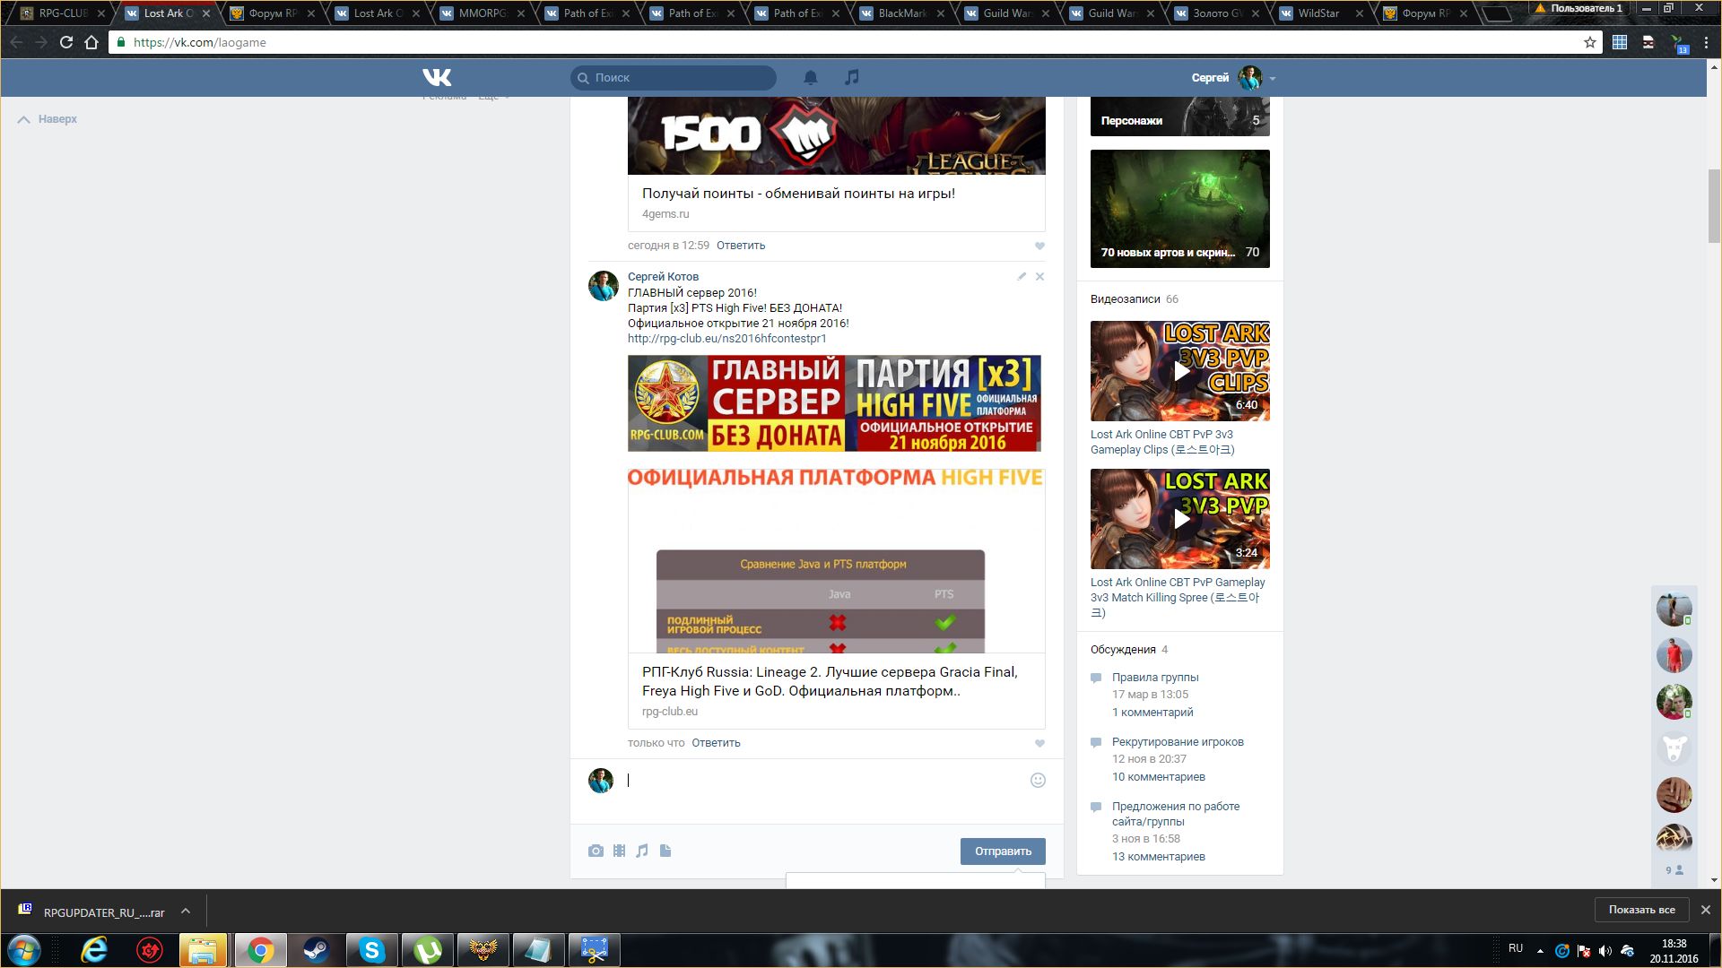The height and width of the screenshot is (968, 1722).
Task: Open Internet Explorer from taskbar
Action: pyautogui.click(x=93, y=950)
